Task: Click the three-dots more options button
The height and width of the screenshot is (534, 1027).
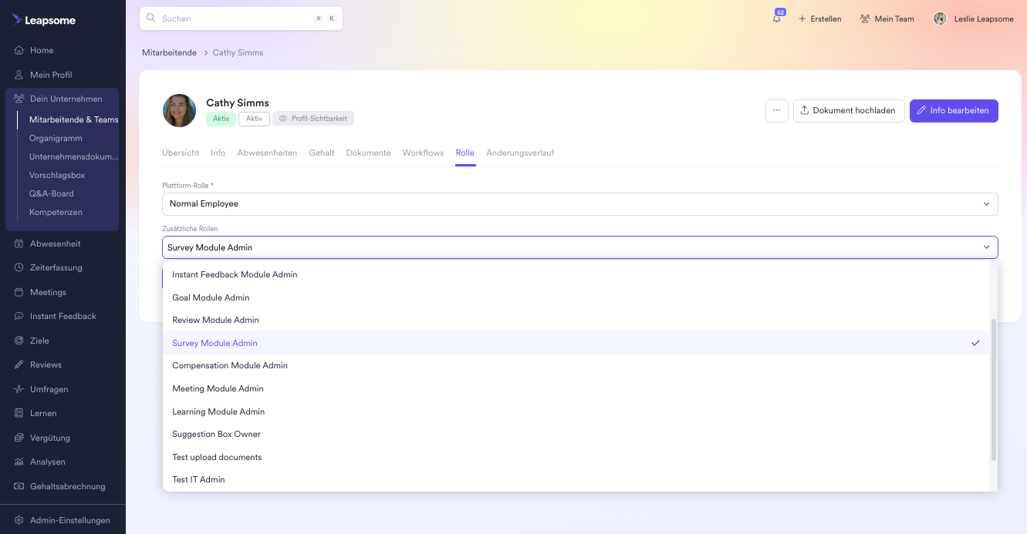Action: 776,110
